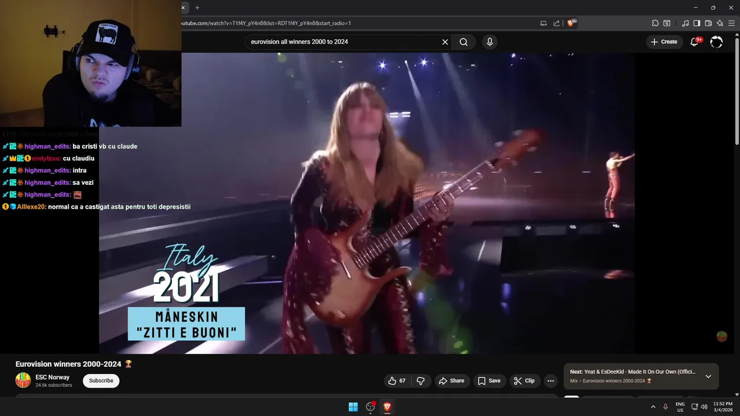Screen dimensions: 740x416
Task: Click andytzuu chat message 'cu claudiu'
Action: click(x=79, y=158)
